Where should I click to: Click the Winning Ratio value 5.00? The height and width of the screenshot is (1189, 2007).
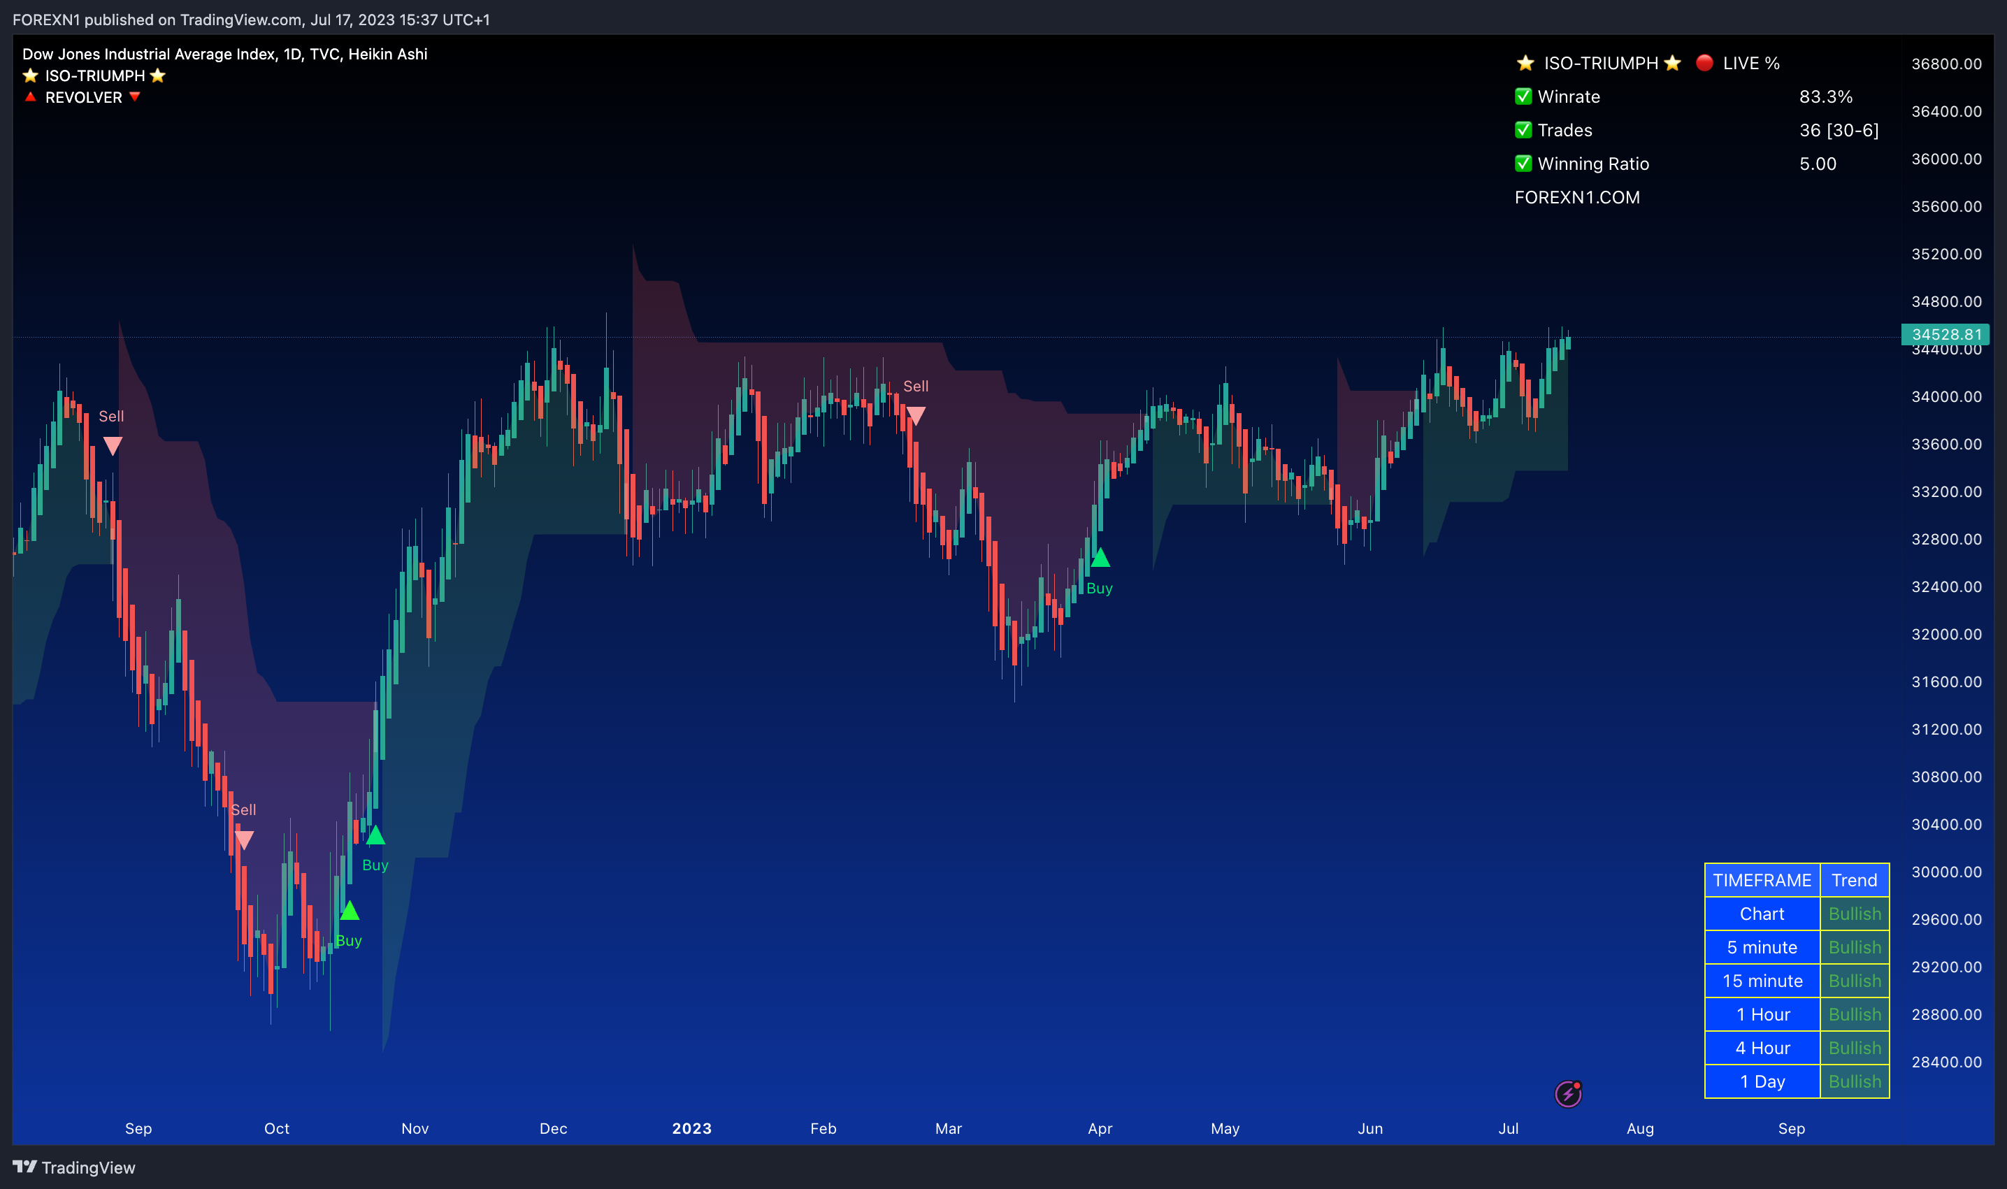click(1817, 164)
